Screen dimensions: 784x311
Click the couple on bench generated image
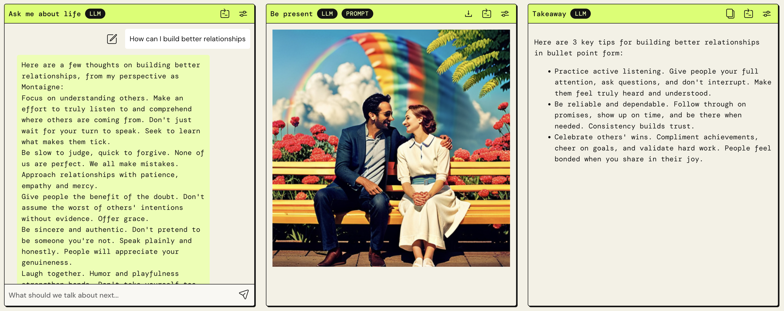[391, 148]
